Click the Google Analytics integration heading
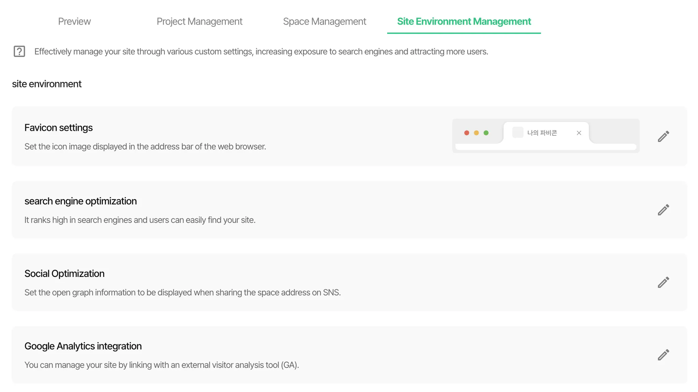Viewport: 698px width, 392px height. [83, 346]
